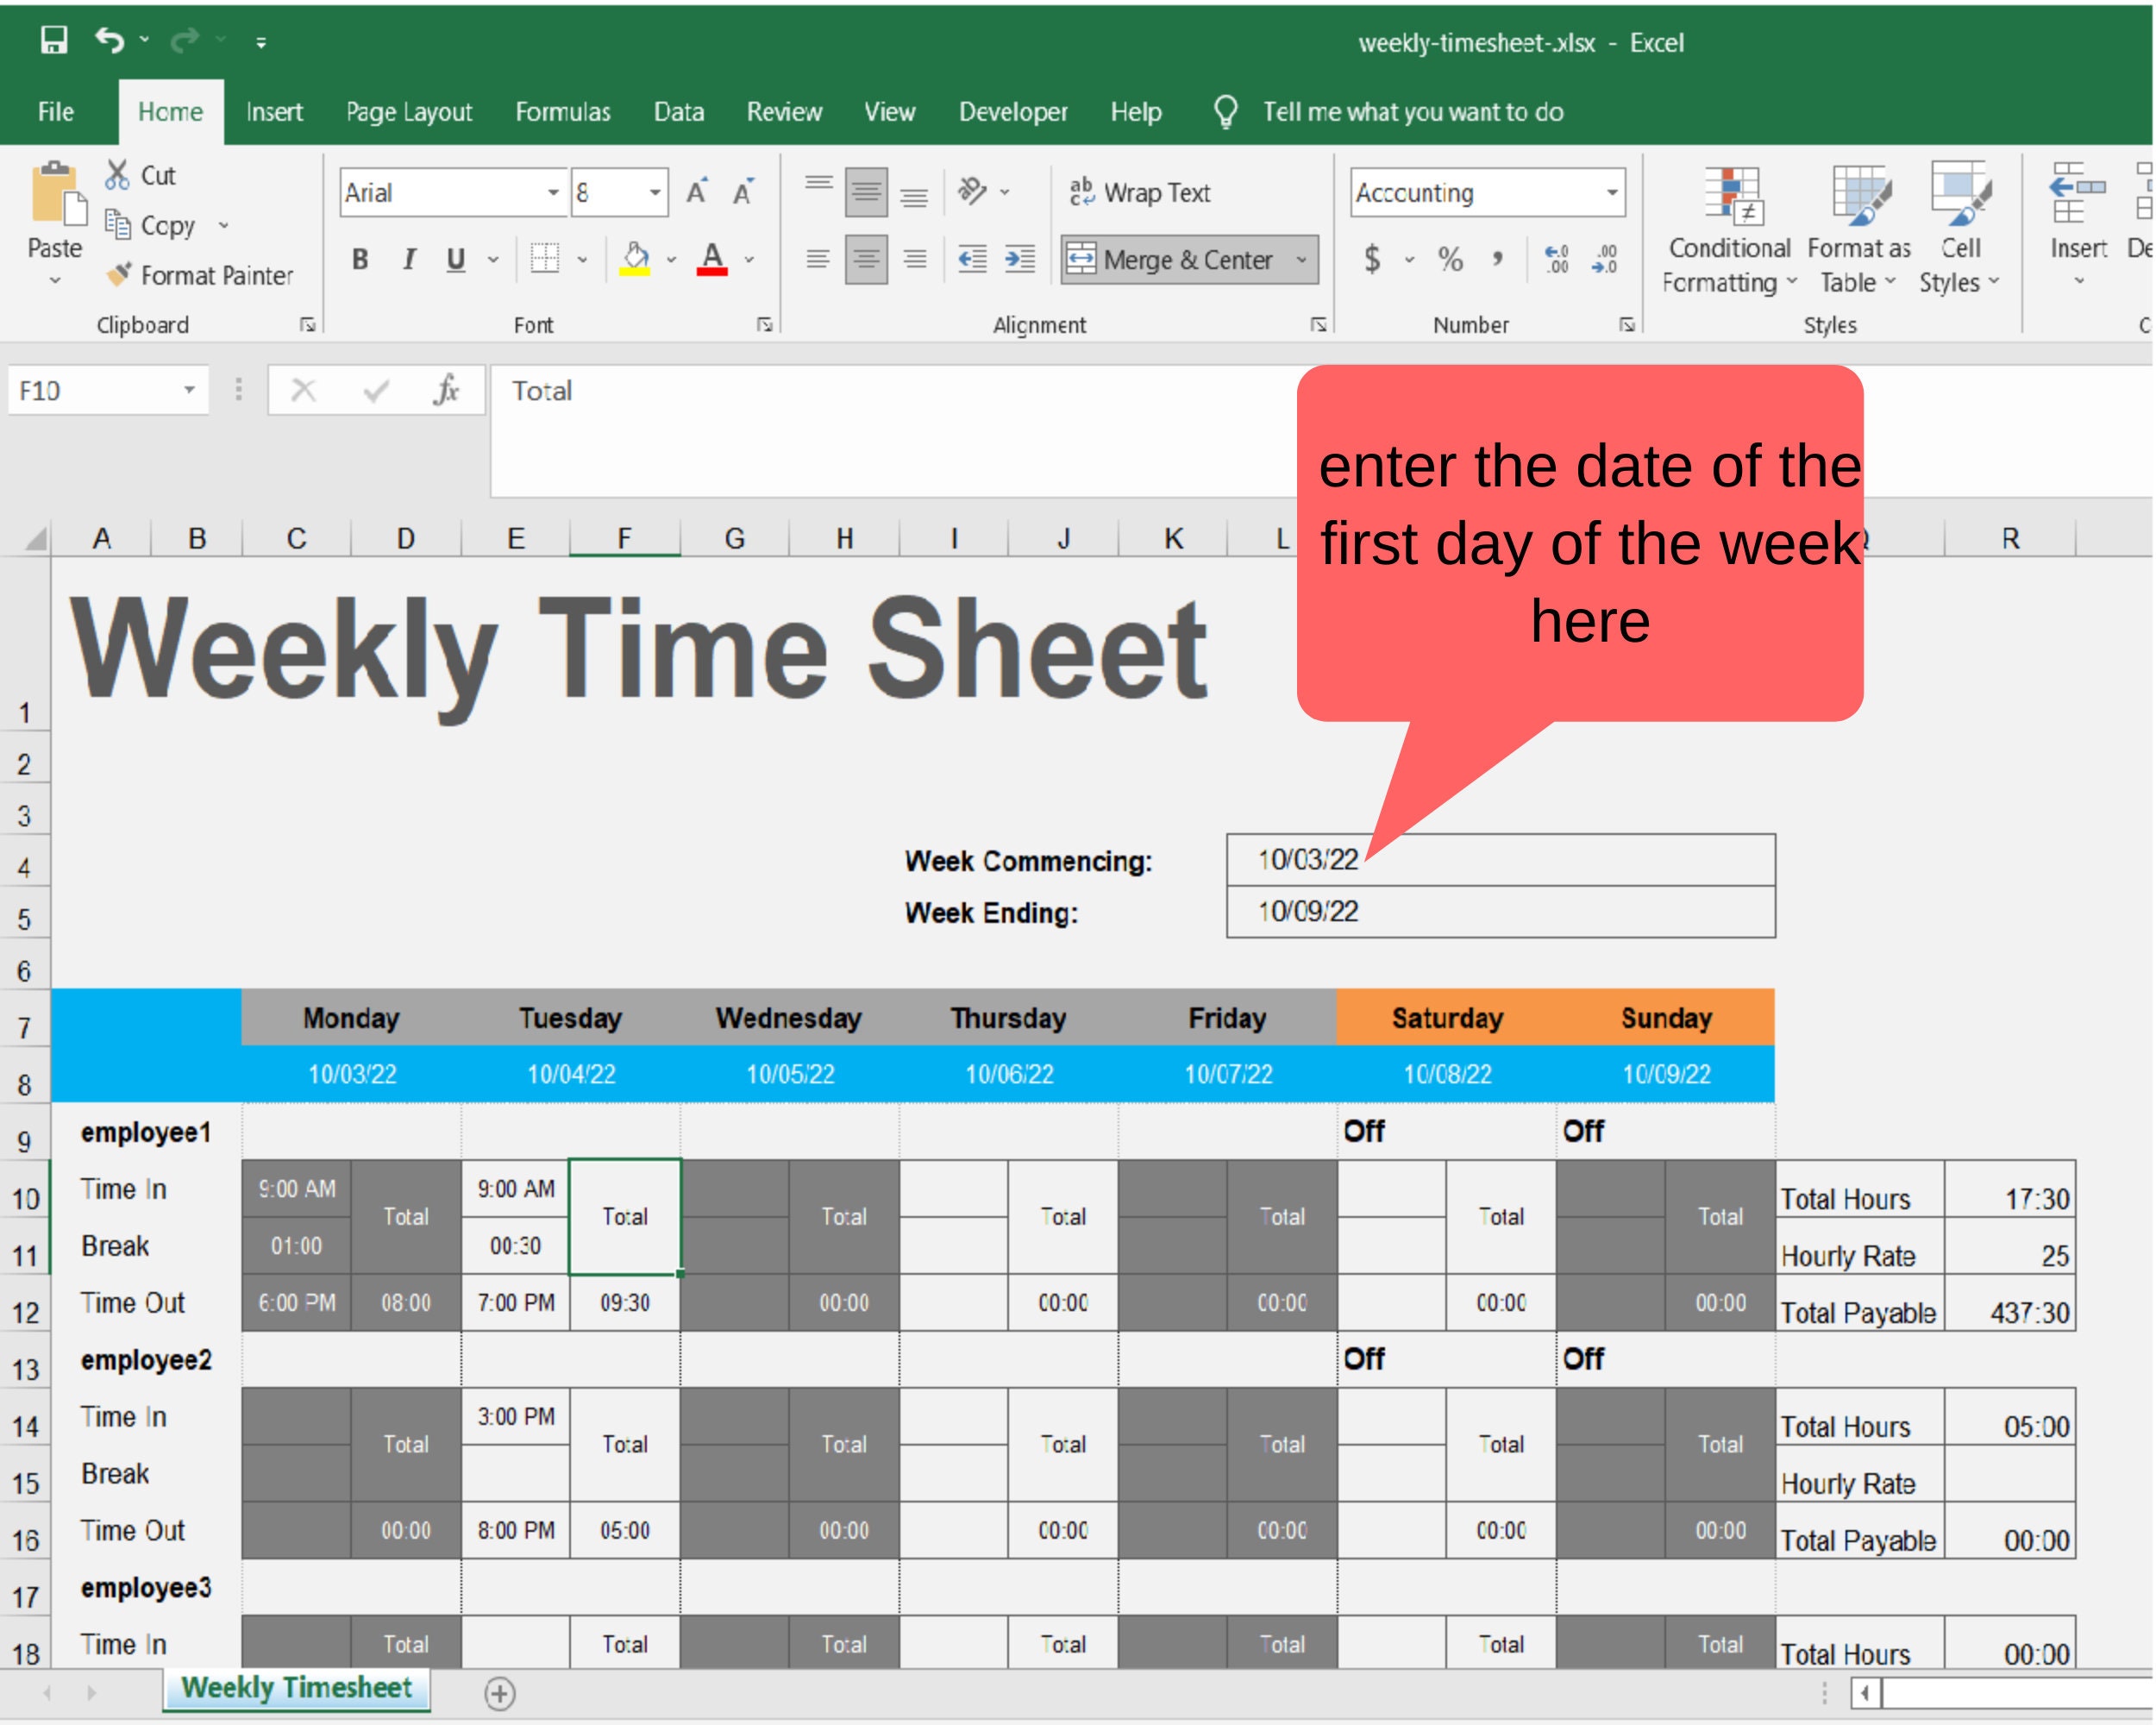Viewport: 2156px width, 1725px height.
Task: Open the font name dropdown showing Arial
Action: point(553,192)
